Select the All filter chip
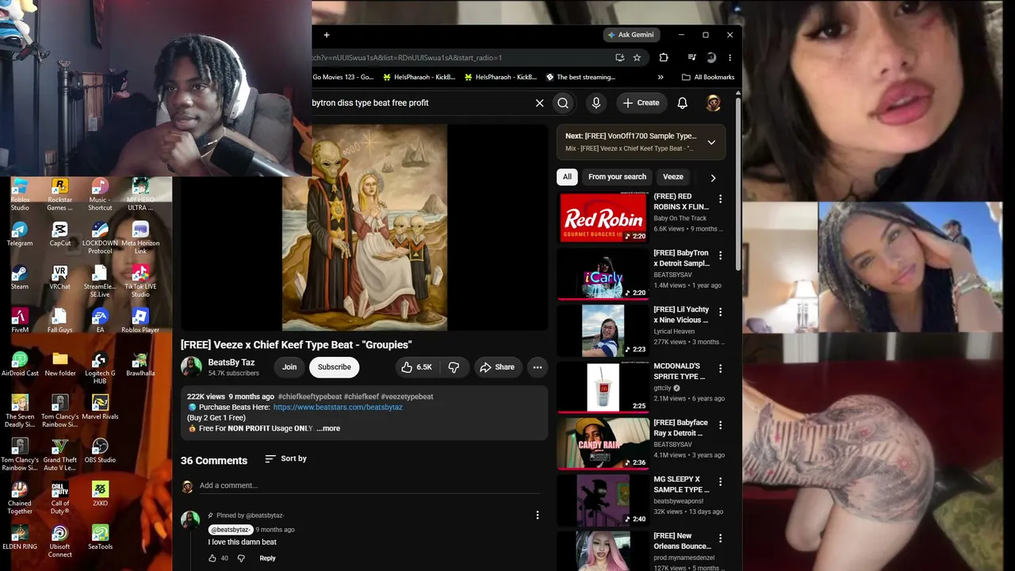Image resolution: width=1015 pixels, height=571 pixels. click(x=567, y=177)
